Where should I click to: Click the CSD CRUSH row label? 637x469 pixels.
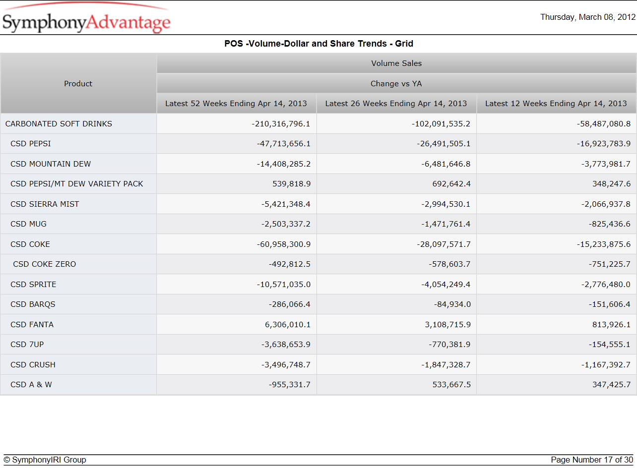(x=33, y=365)
